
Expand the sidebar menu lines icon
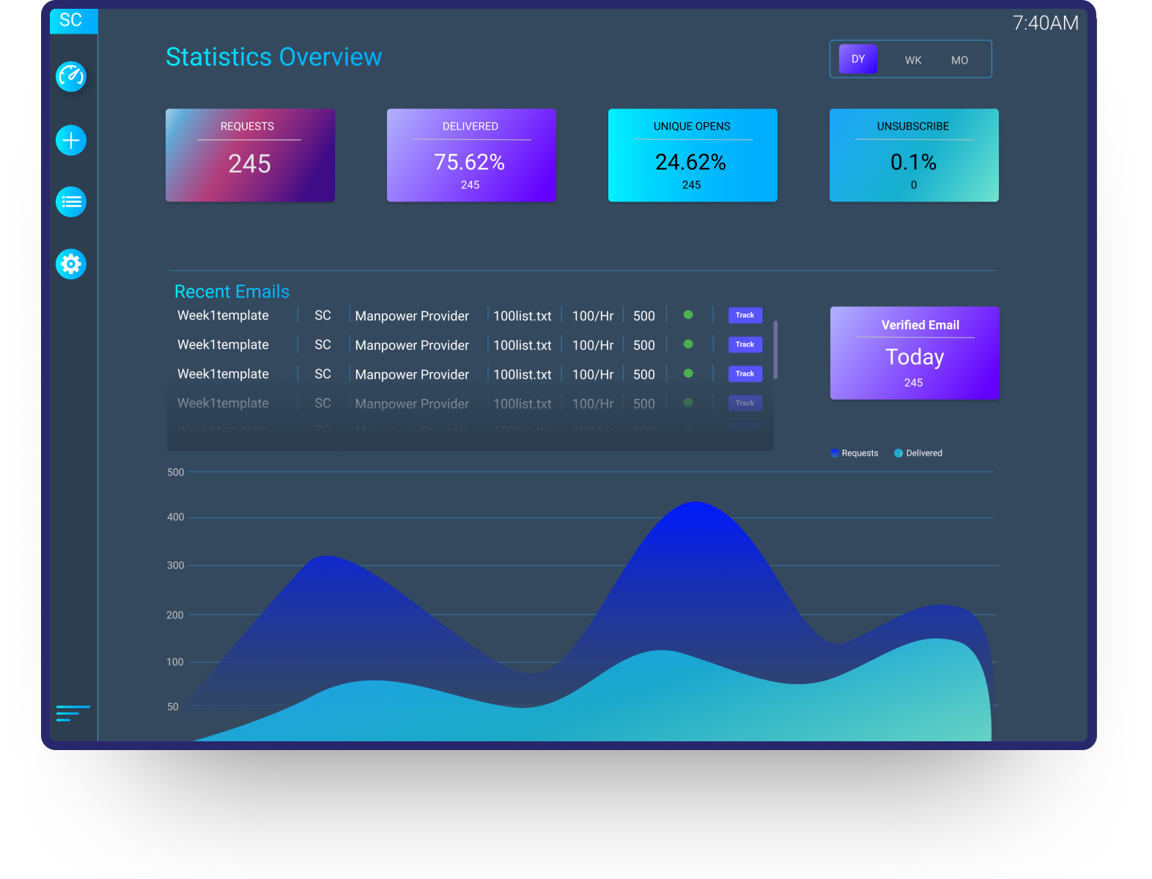pos(73,713)
